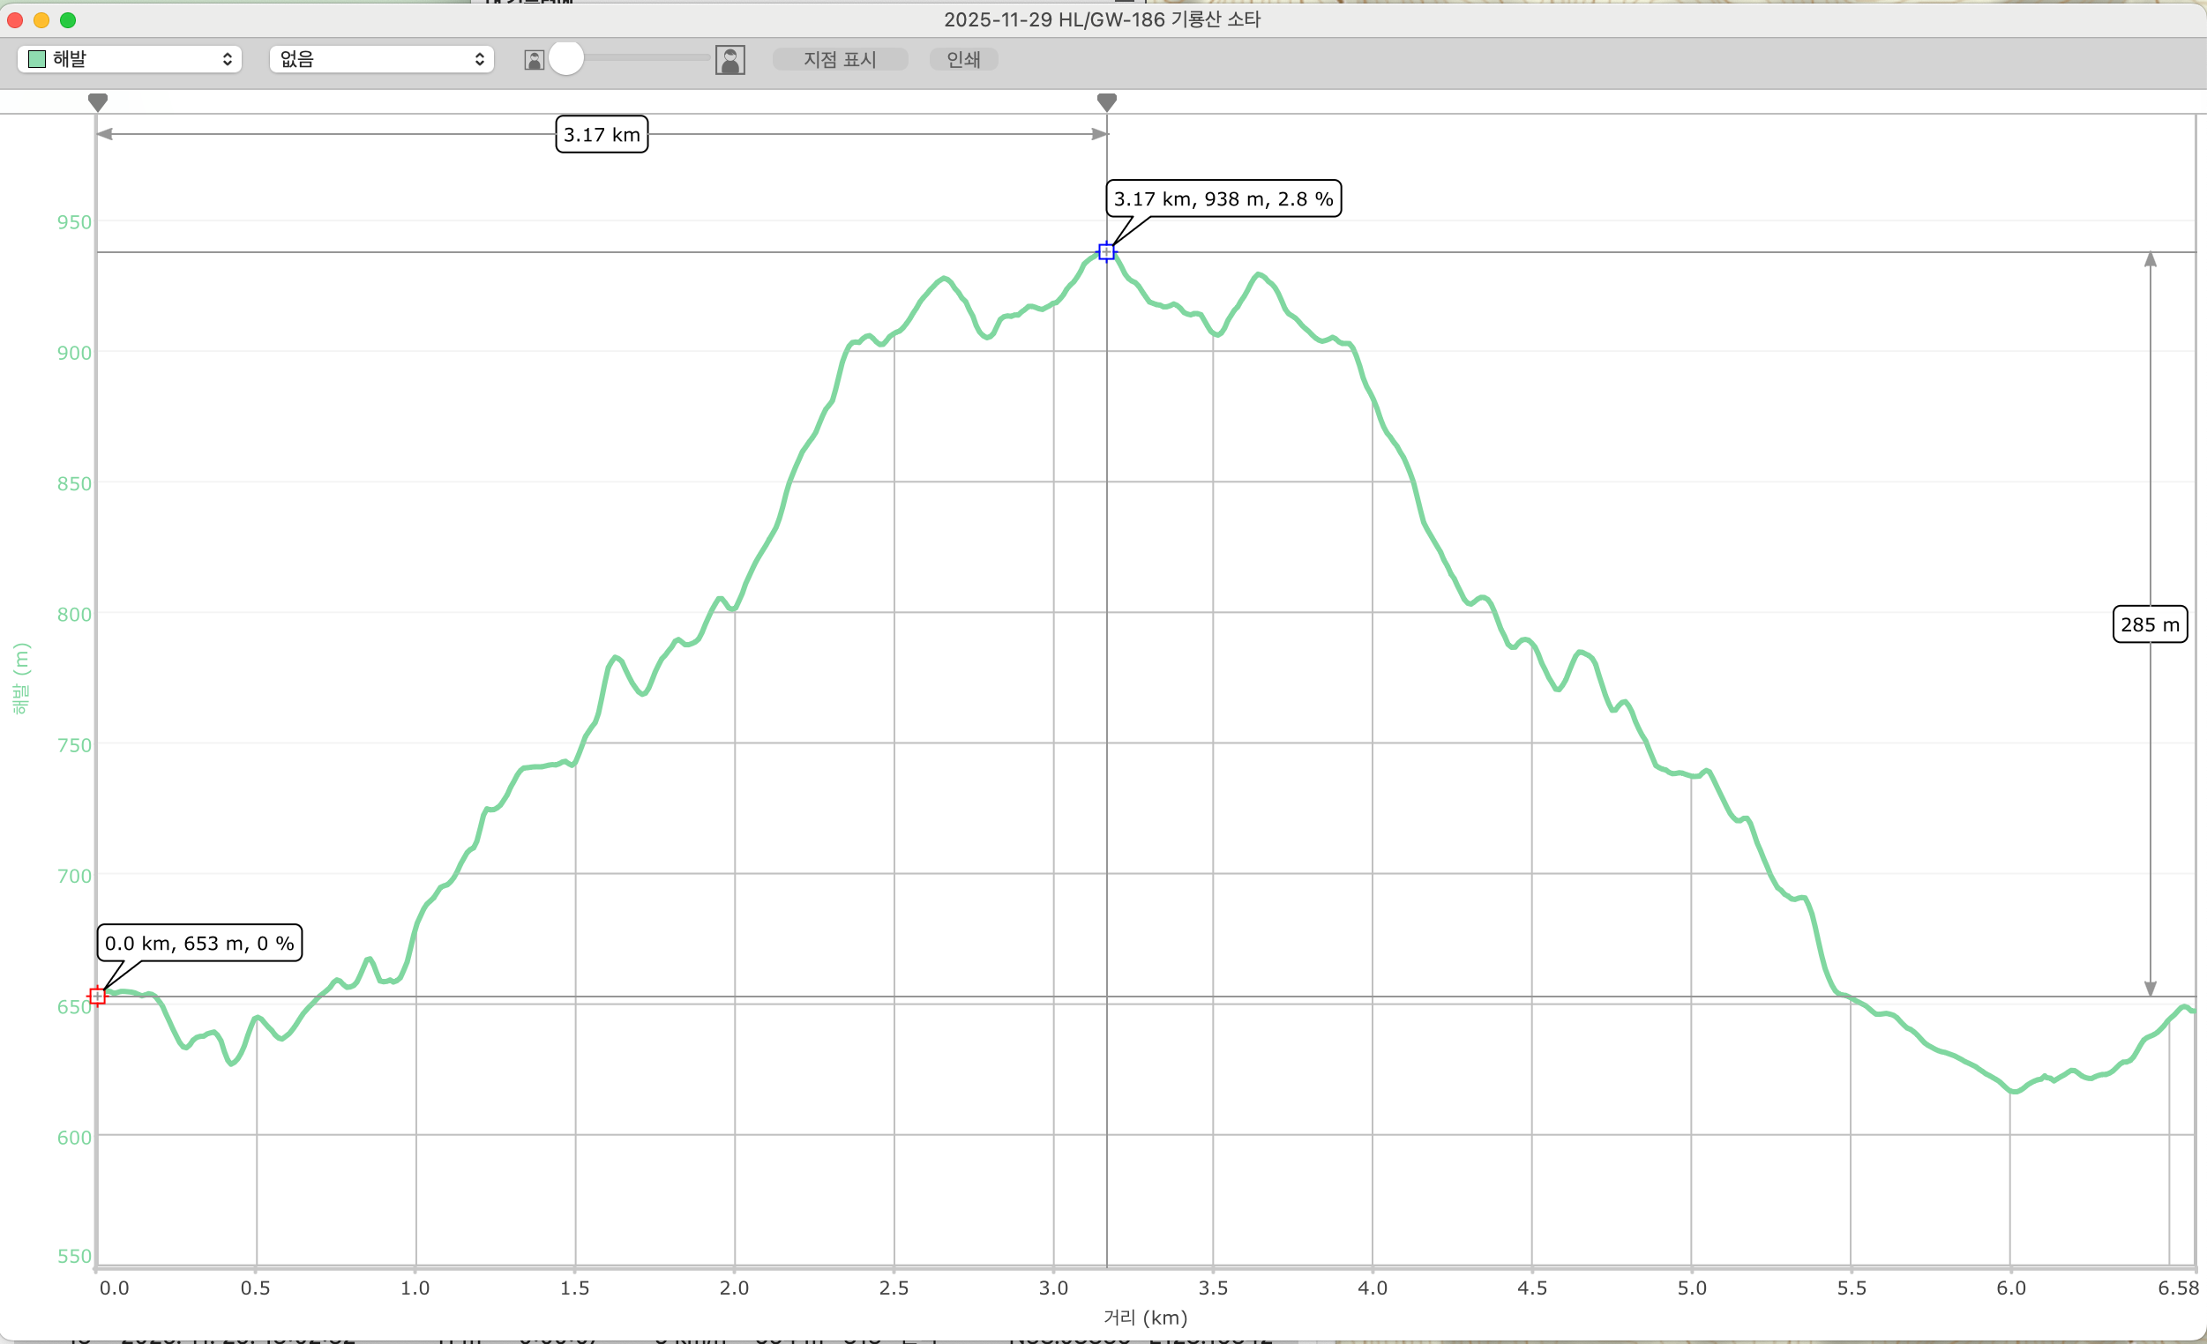Select the red start point square marker

click(97, 996)
